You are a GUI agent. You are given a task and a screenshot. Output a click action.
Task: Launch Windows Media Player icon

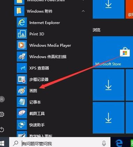pyautogui.click(x=22, y=45)
